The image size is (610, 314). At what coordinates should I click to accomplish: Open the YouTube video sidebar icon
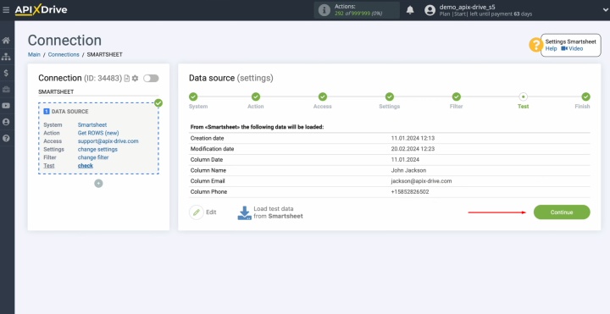click(6, 106)
